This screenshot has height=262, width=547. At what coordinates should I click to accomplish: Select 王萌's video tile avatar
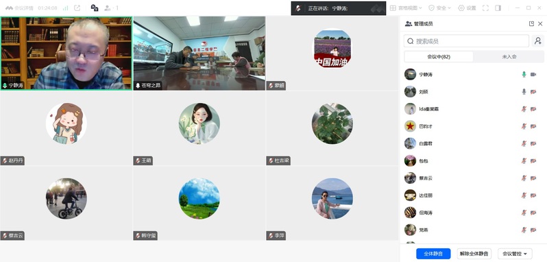(199, 123)
